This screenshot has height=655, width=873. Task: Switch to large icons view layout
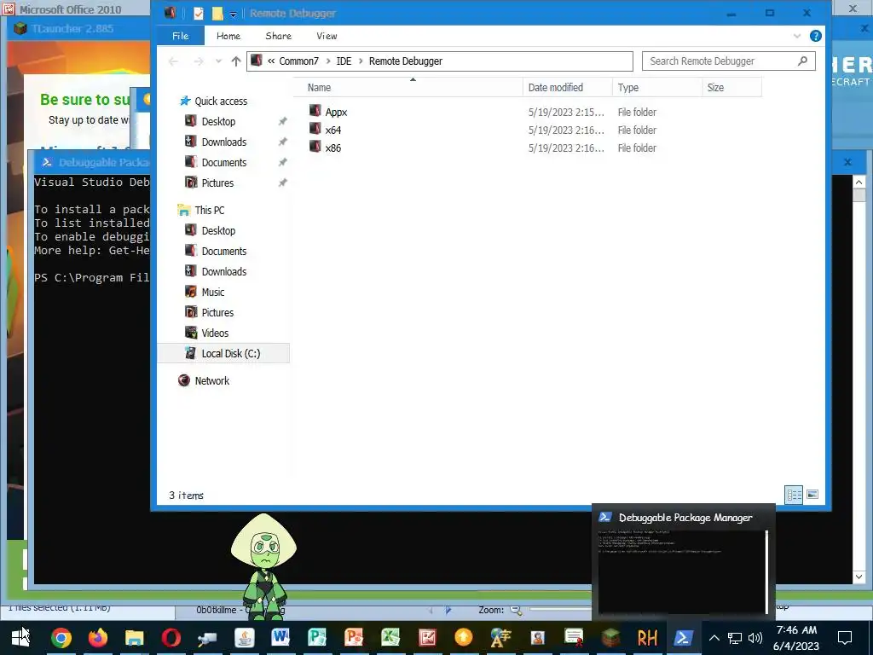click(x=812, y=495)
